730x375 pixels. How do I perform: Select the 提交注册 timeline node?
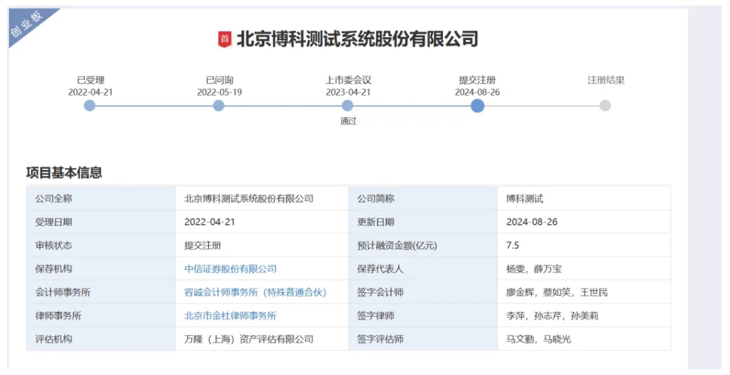(478, 106)
